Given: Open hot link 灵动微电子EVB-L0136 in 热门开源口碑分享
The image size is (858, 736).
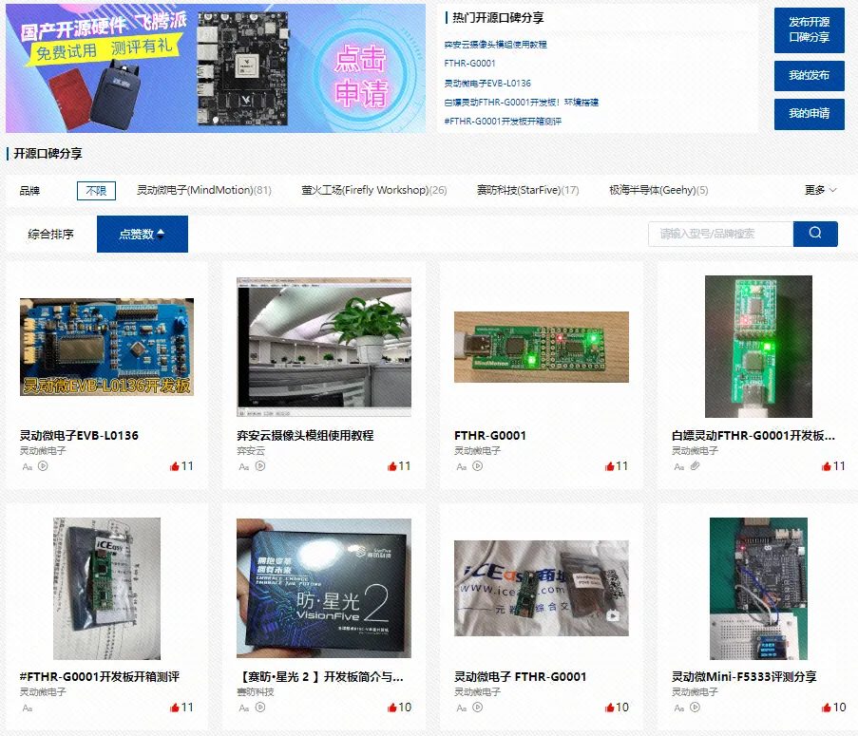Looking at the screenshot, I should [487, 84].
